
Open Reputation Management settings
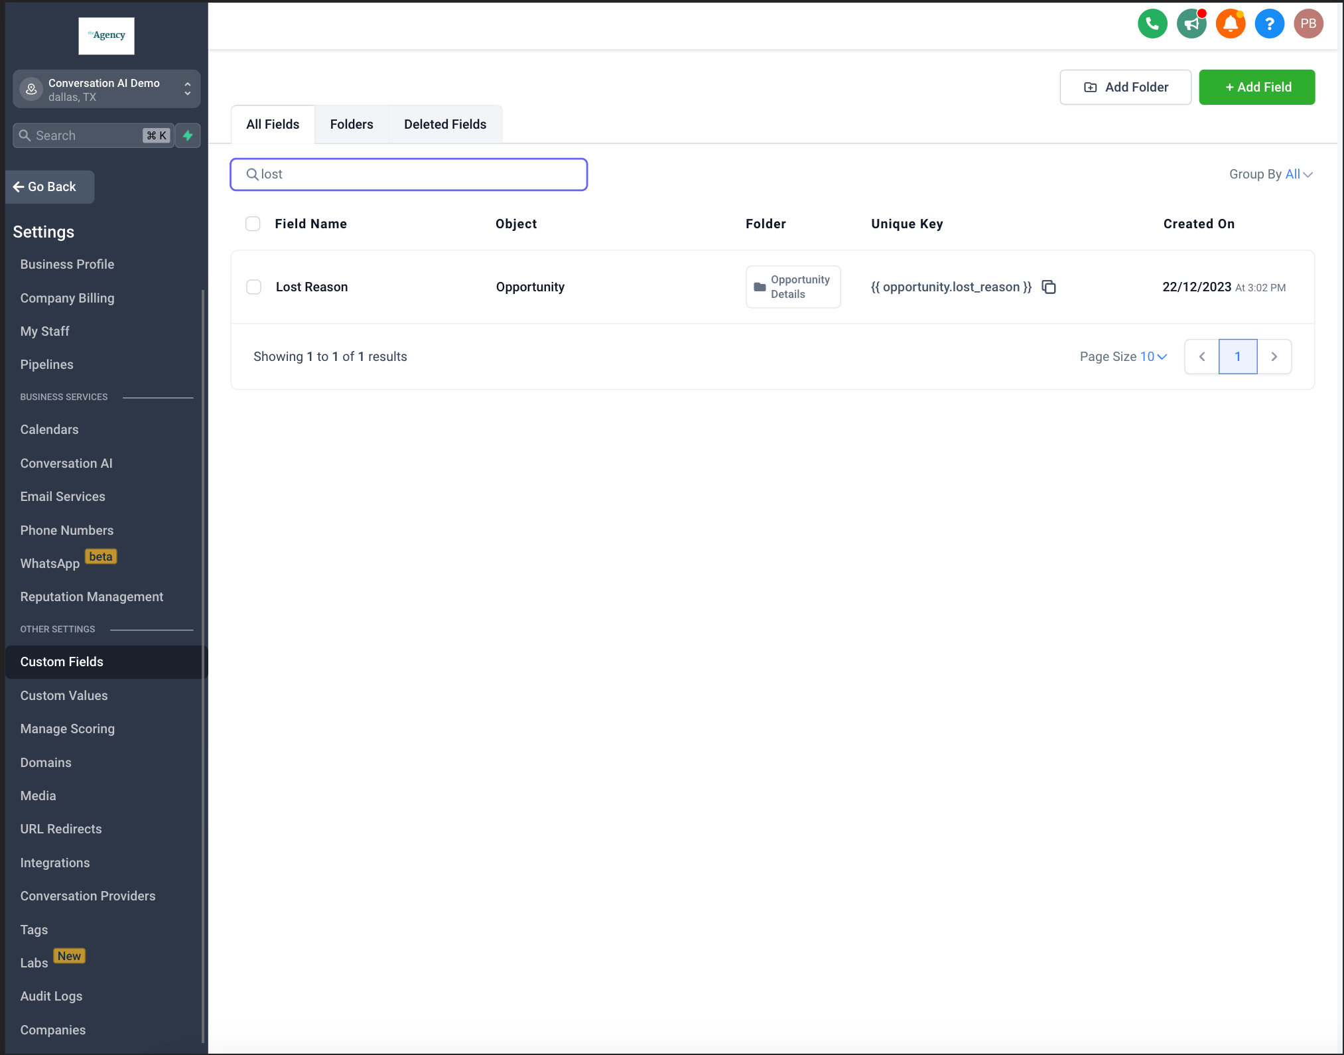92,597
